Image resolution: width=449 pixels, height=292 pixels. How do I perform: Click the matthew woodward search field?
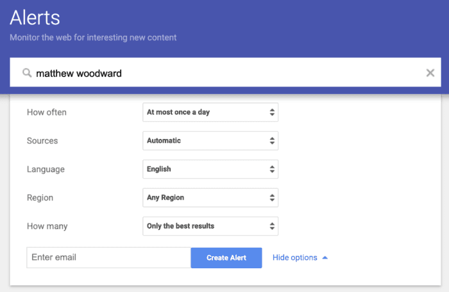pyautogui.click(x=225, y=72)
